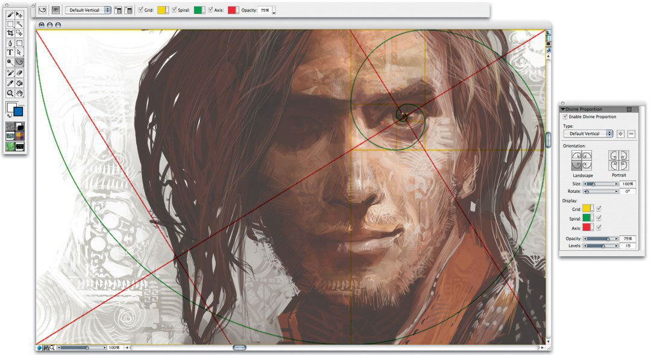This screenshot has height=355, width=651.
Task: Open the Type dropdown in Divine Proportion panel
Action: click(588, 133)
